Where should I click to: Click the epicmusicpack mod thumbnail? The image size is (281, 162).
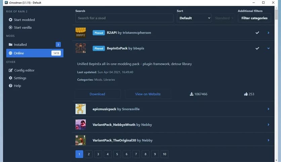[80, 109]
